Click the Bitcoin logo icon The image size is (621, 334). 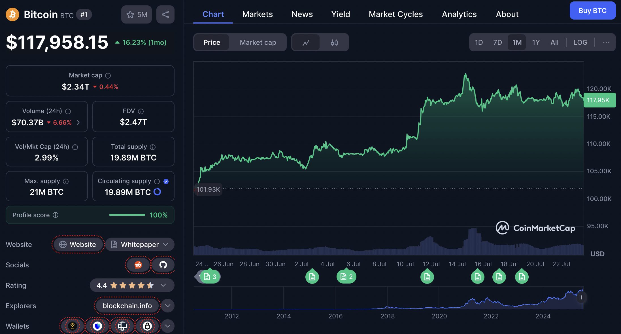click(12, 14)
